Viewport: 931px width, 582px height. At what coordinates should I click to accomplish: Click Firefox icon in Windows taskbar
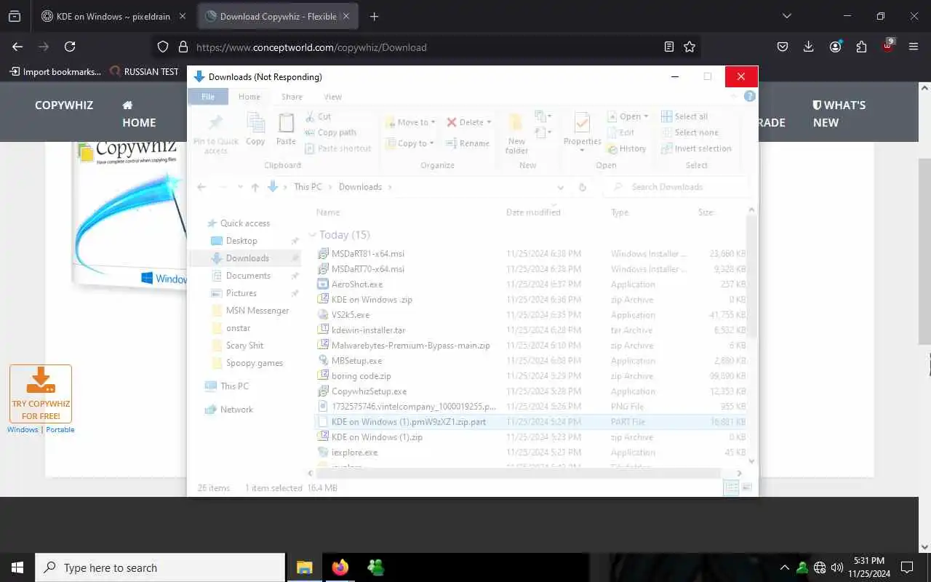(x=340, y=567)
